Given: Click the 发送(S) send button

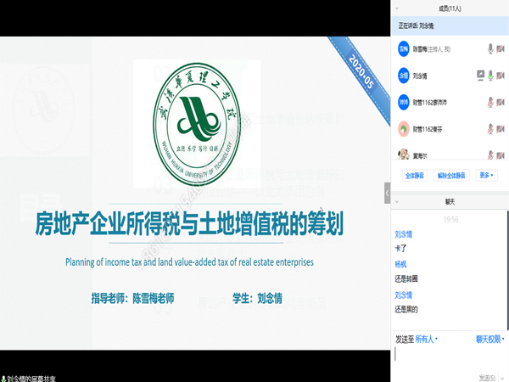Looking at the screenshot, I should [x=487, y=378].
